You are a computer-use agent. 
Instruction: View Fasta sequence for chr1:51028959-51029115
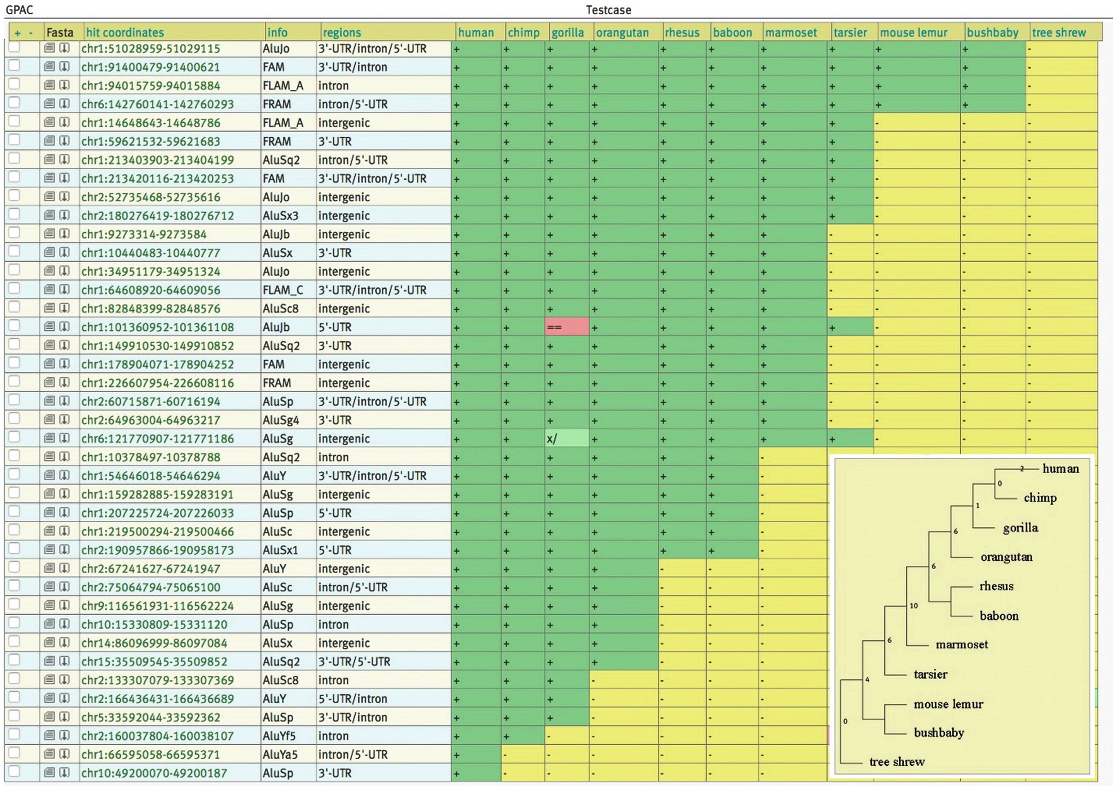tap(50, 49)
